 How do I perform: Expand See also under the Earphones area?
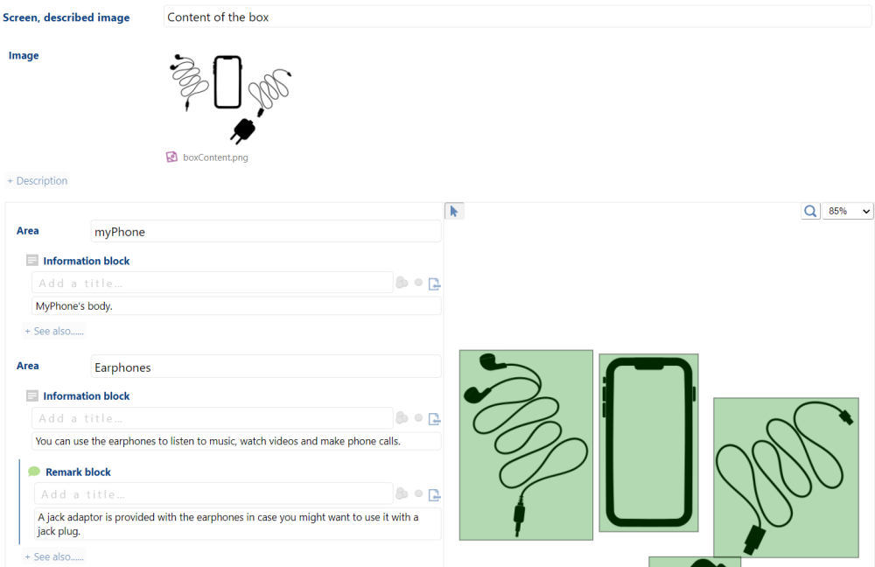click(x=54, y=556)
